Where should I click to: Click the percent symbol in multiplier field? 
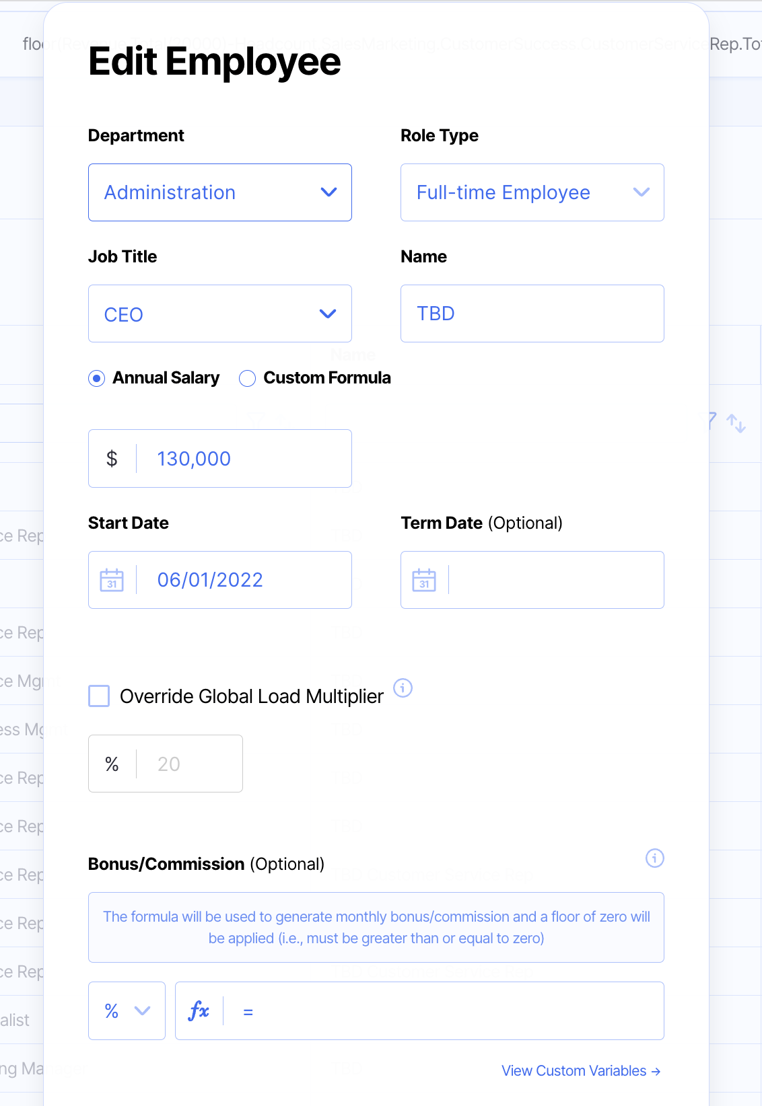[x=112, y=764]
